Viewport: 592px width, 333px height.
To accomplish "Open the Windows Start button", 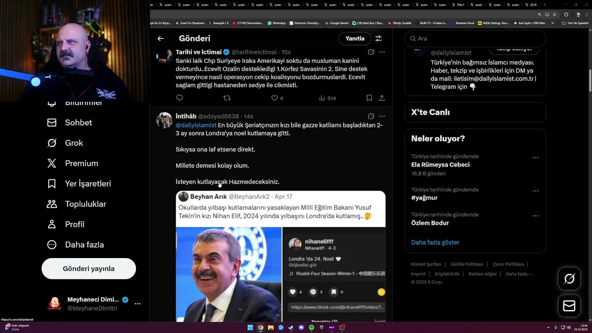I will pos(250,327).
